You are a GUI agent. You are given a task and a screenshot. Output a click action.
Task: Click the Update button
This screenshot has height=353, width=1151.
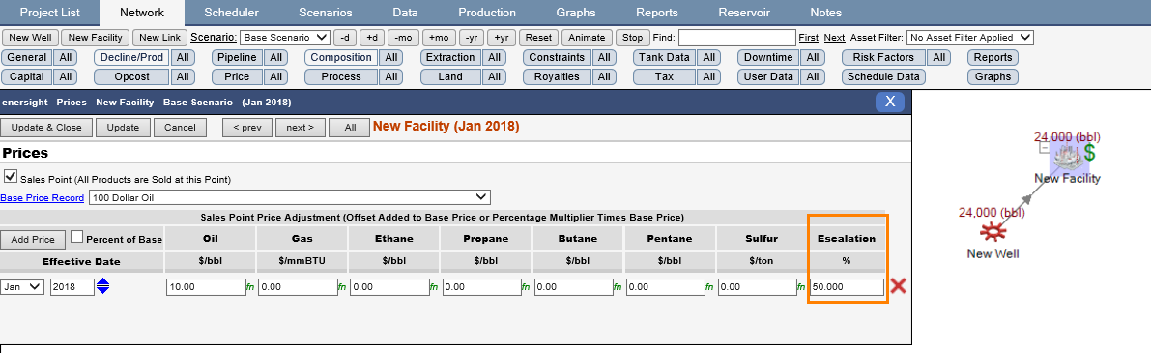123,127
